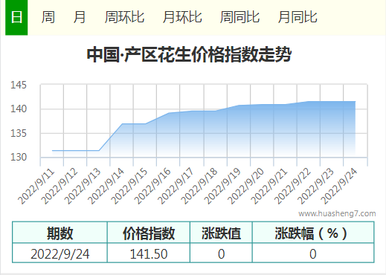This screenshot has height=275, width=386.
Task: Open the 月环比 tab
Action: (182, 17)
